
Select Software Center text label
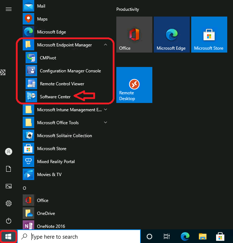coord(55,97)
